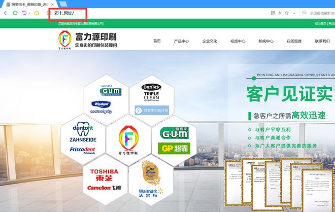This screenshot has width=335, height=212.
Task: Open a new tab with the new tab button
Action: click(63, 4)
